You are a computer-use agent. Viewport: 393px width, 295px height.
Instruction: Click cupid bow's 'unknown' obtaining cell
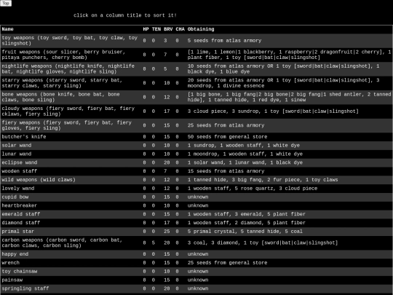198,197
